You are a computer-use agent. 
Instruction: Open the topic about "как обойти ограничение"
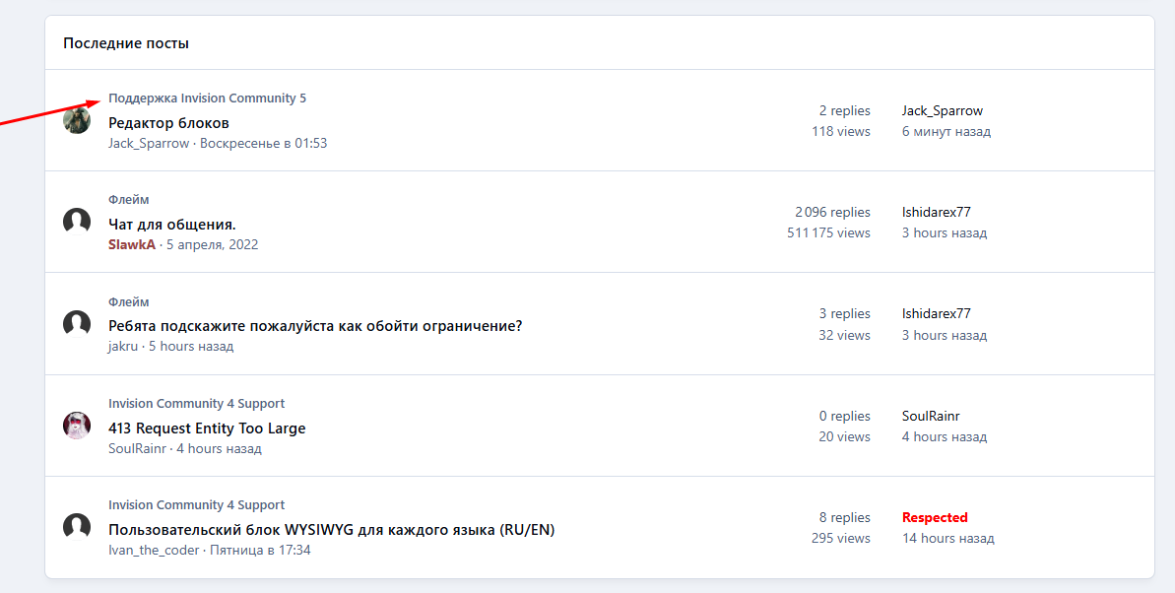315,326
